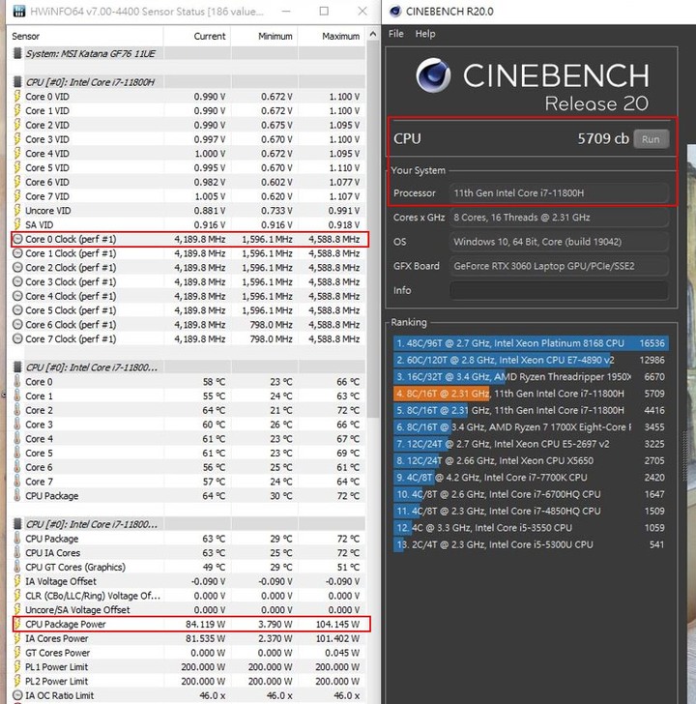
Task: Select ranking entry Intel Xeon Platinum 8168
Action: coord(531,343)
